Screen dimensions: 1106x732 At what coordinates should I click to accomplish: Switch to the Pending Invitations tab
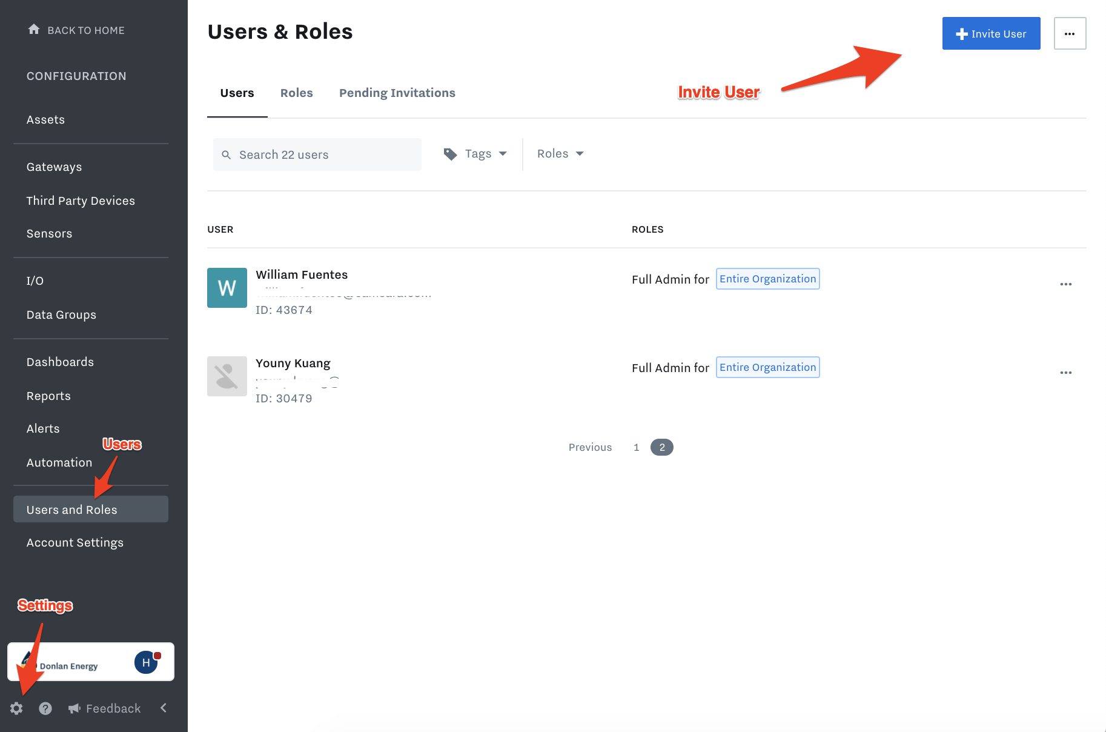click(397, 93)
